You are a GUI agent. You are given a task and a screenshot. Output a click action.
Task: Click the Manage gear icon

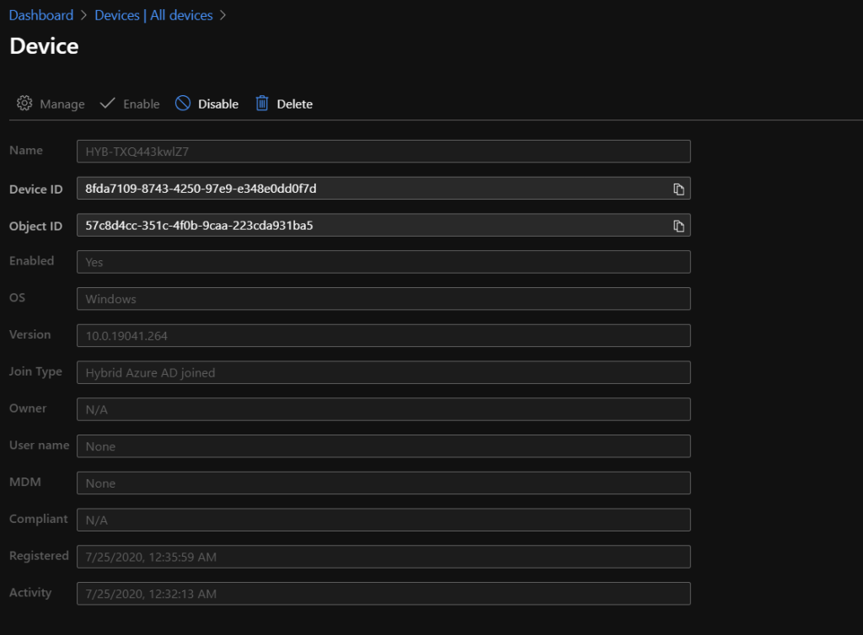coord(24,104)
